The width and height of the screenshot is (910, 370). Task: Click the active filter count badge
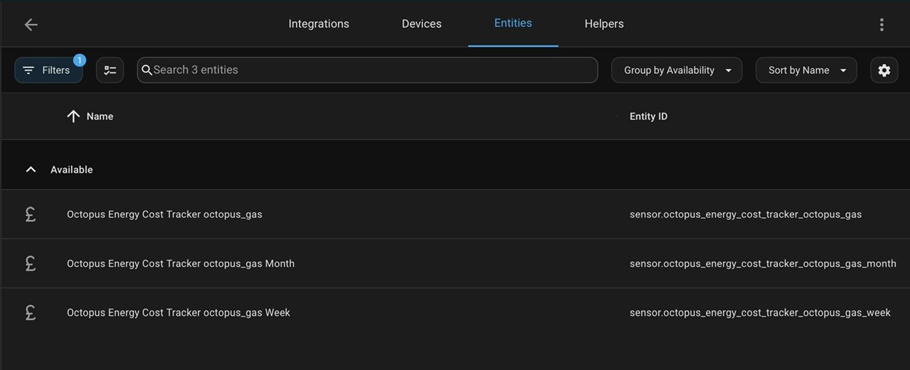click(80, 60)
